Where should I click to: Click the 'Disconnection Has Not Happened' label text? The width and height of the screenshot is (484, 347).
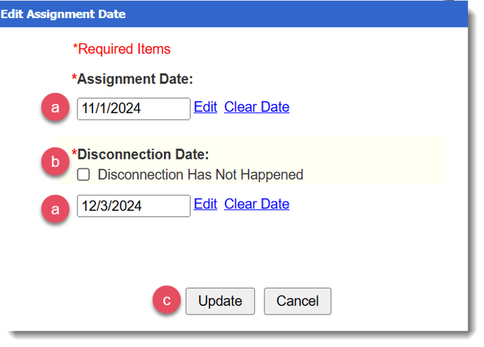(200, 175)
